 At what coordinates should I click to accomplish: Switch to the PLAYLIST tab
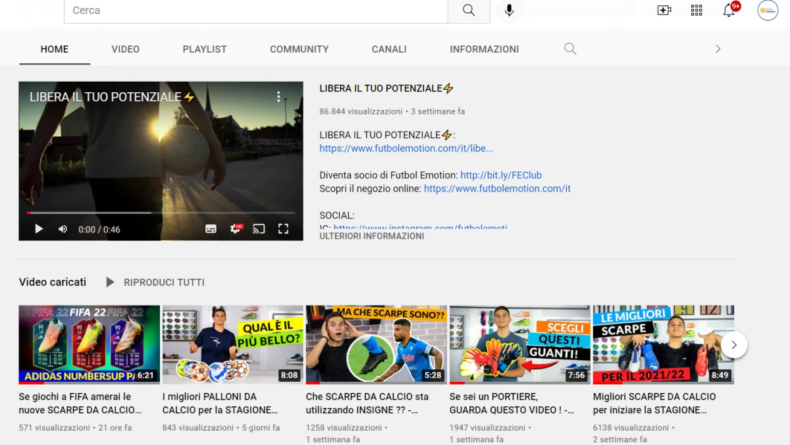click(205, 49)
